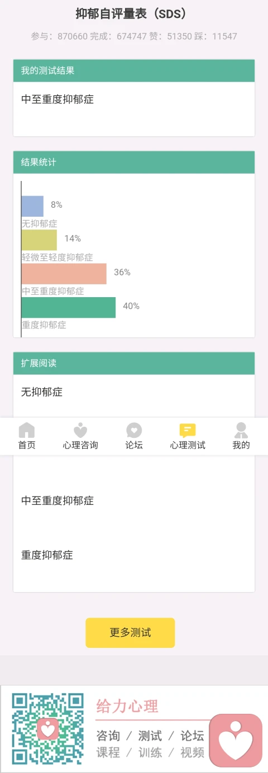Tap the 我的测试结果 header
Image resolution: width=268 pixels, height=773 pixels.
tap(134, 71)
